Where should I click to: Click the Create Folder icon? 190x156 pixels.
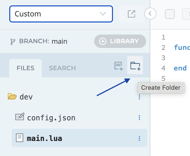(135, 66)
